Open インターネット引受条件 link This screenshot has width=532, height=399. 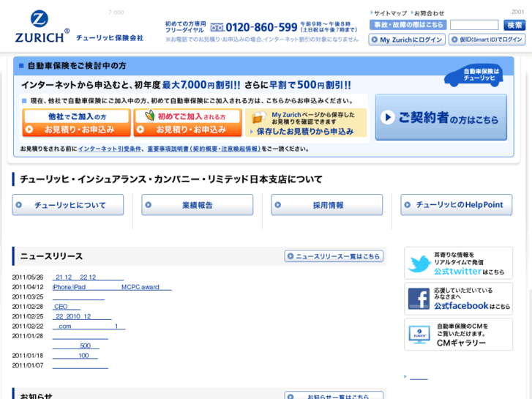[x=110, y=149]
